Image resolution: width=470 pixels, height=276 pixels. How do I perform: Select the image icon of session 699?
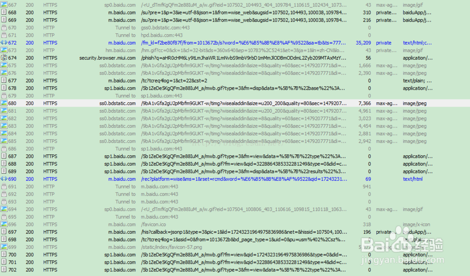(x=4, y=247)
